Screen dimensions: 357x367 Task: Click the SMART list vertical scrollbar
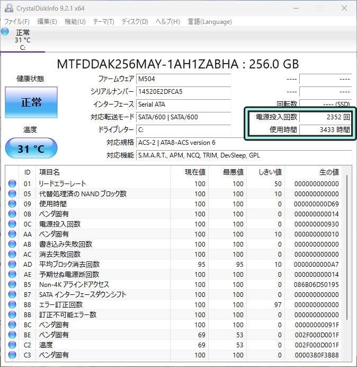pos(347,248)
